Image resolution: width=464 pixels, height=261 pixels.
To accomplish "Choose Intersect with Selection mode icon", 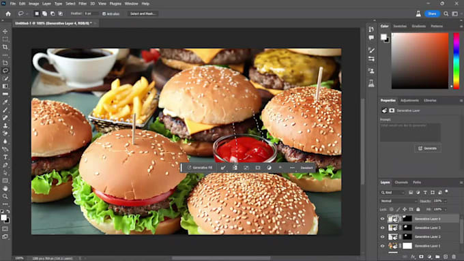I will pyautogui.click(x=60, y=14).
